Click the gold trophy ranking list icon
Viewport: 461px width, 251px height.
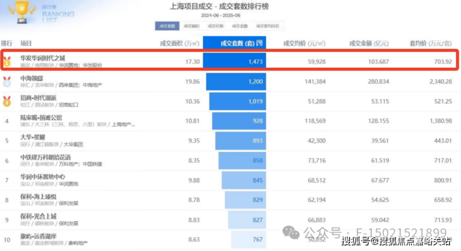pos(17,12)
